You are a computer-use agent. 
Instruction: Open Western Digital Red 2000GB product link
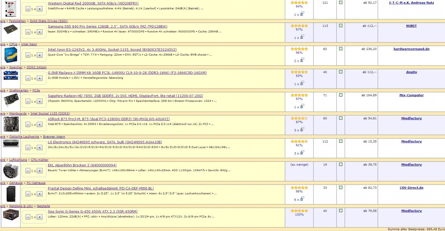click(93, 3)
